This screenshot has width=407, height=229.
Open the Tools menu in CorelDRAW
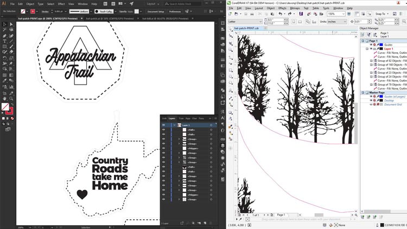326,8
